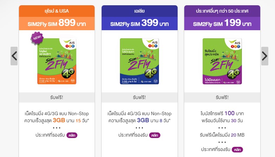
Task: Open supported countries for the 899 baht SIM
Action: (x=72, y=135)
